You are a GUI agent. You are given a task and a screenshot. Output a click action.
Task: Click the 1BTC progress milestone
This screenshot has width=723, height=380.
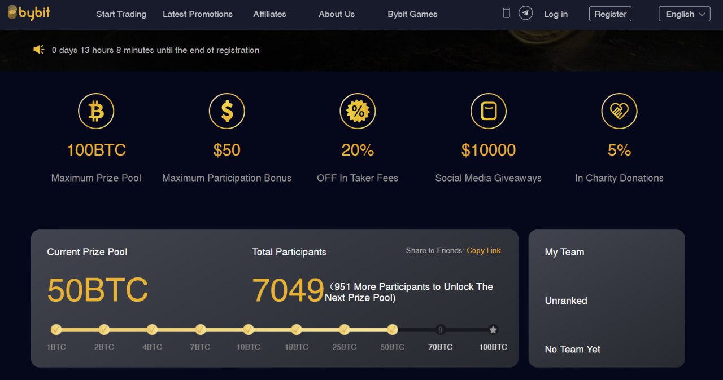(x=56, y=330)
